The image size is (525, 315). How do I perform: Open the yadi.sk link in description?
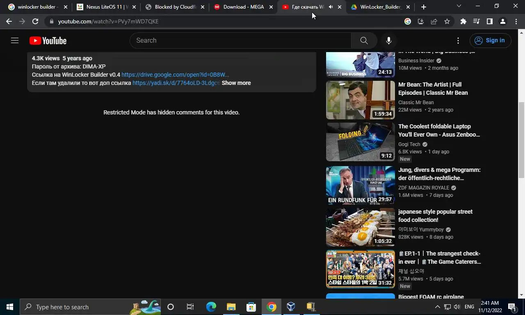pyautogui.click(x=176, y=83)
